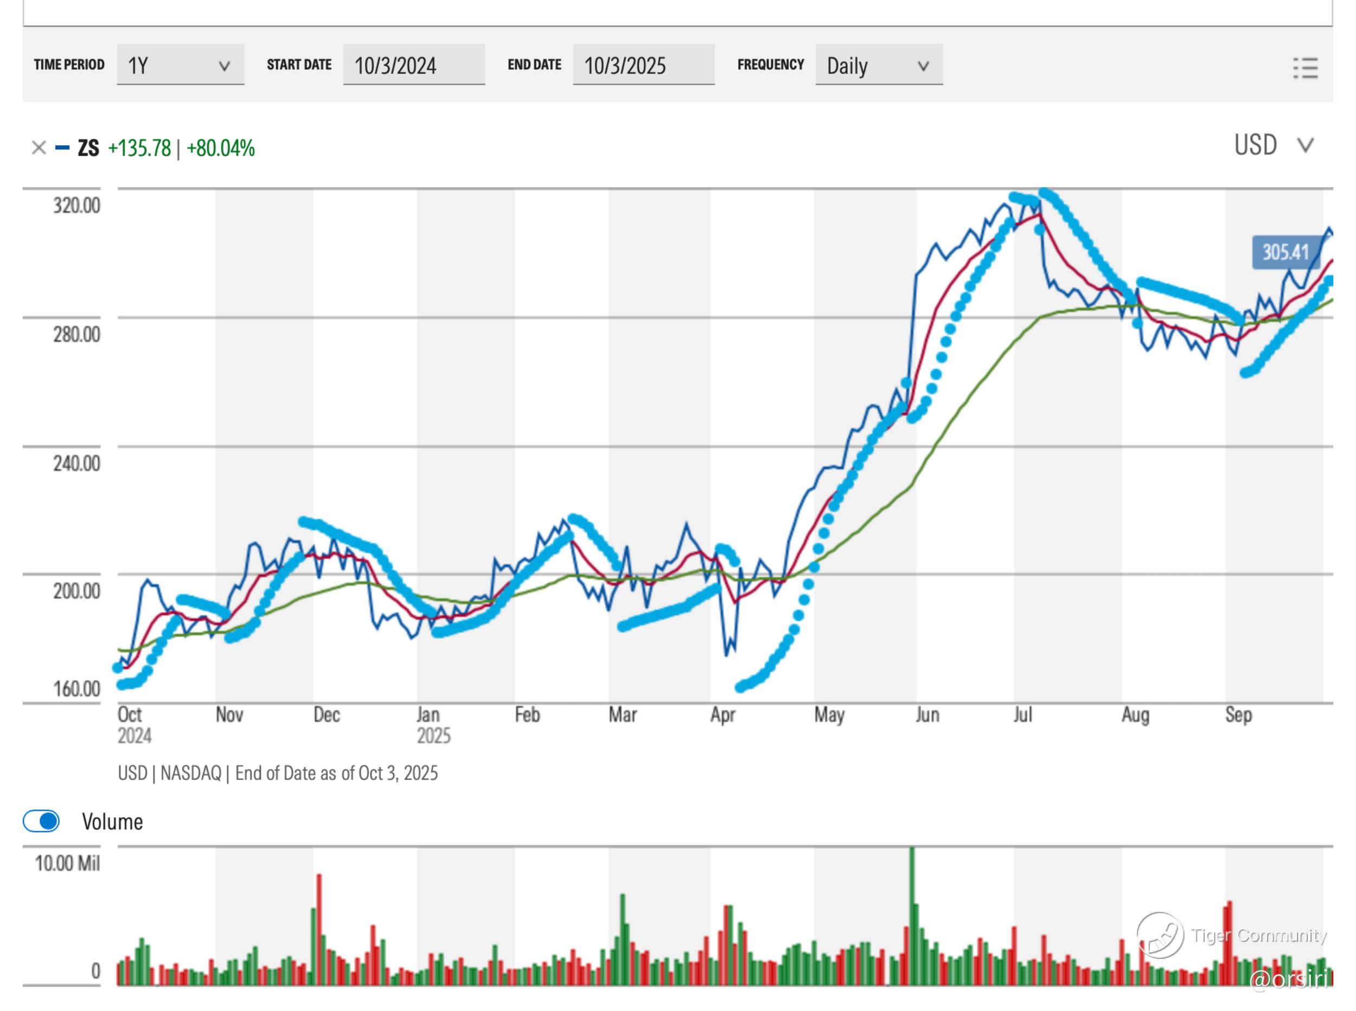The width and height of the screenshot is (1356, 1011).
Task: Click the 305.41 price label
Action: [1284, 252]
